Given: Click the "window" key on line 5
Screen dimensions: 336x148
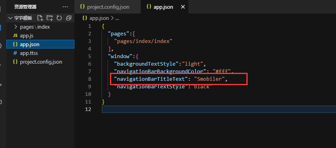Looking at the screenshot, I should 120,56.
